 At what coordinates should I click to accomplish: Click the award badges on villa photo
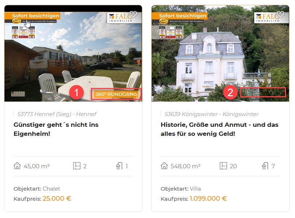click(x=171, y=32)
